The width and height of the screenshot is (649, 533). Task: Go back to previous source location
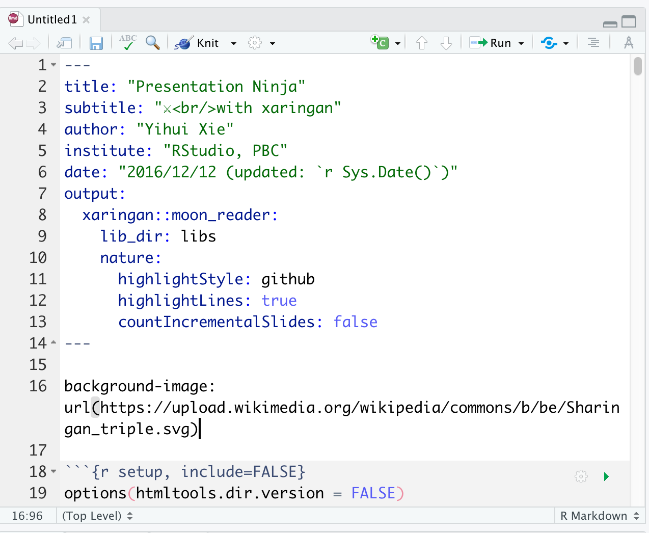pyautogui.click(x=16, y=43)
